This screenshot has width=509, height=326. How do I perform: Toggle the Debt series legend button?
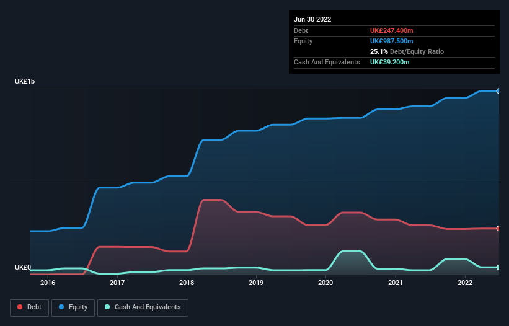pos(30,307)
